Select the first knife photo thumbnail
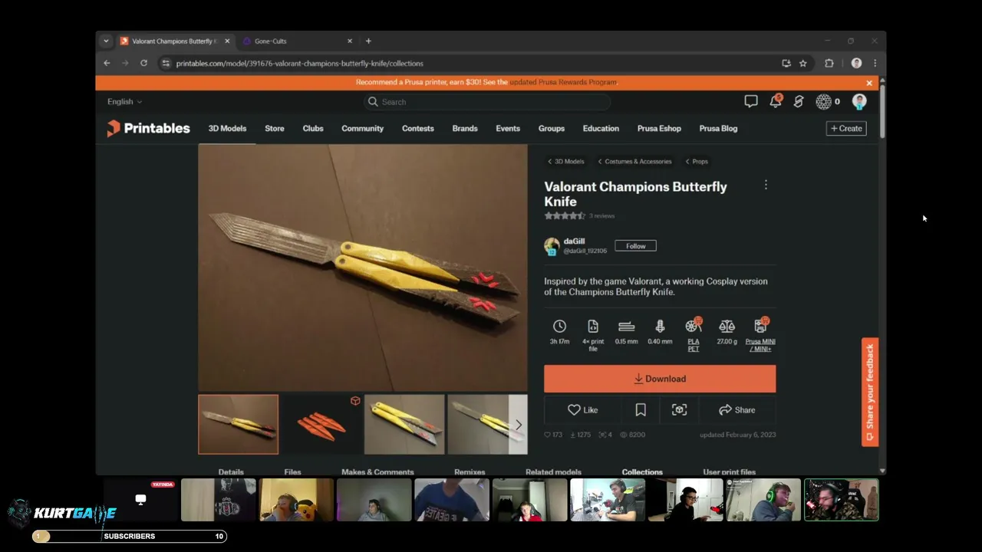The image size is (982, 552). pyautogui.click(x=238, y=424)
